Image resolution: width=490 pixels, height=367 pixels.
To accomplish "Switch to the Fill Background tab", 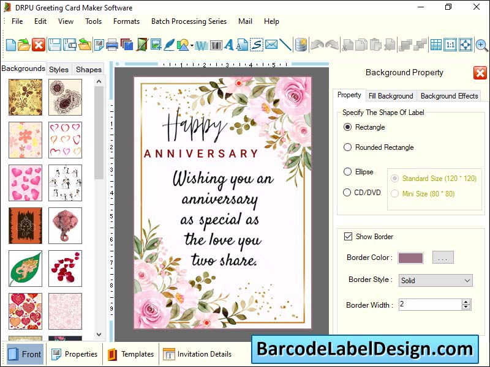I will (x=391, y=95).
